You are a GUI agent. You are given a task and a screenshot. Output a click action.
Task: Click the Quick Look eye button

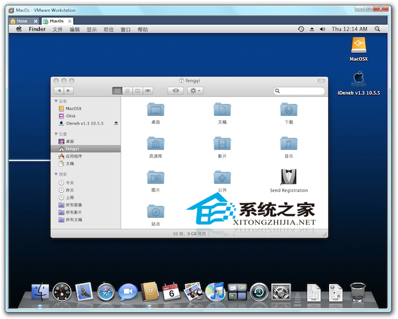tap(176, 90)
